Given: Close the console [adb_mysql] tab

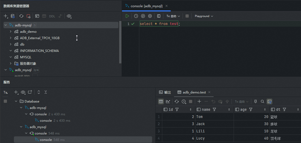Looking at the screenshot, I should coord(167,6).
